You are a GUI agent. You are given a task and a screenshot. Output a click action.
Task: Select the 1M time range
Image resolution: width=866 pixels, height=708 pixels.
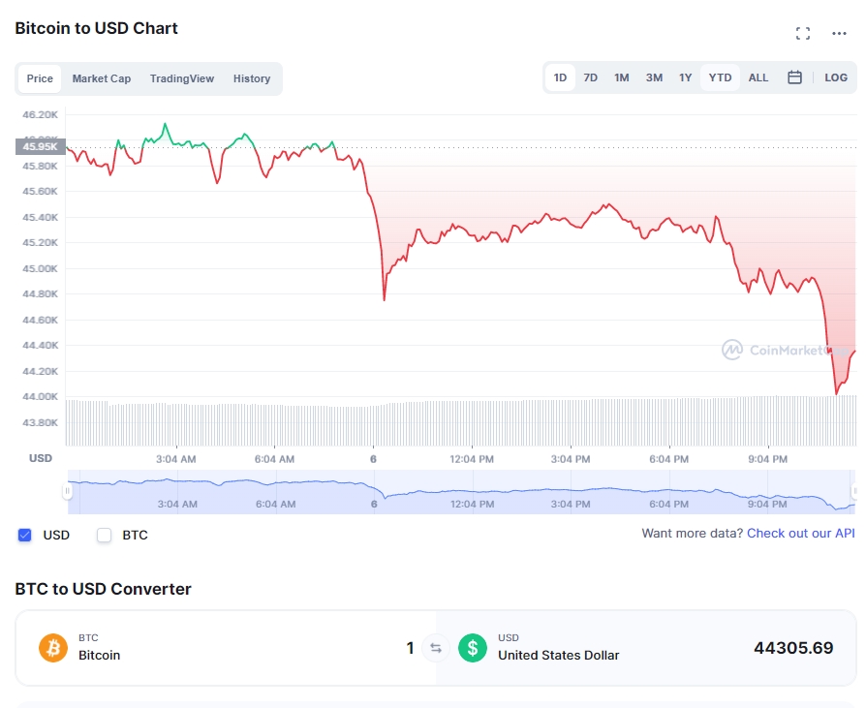click(622, 77)
